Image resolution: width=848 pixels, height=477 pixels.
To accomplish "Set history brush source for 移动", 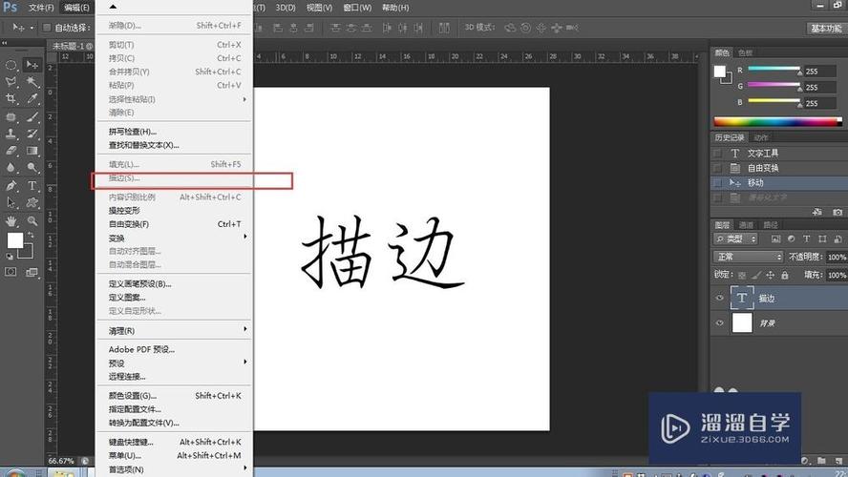I will pos(718,183).
